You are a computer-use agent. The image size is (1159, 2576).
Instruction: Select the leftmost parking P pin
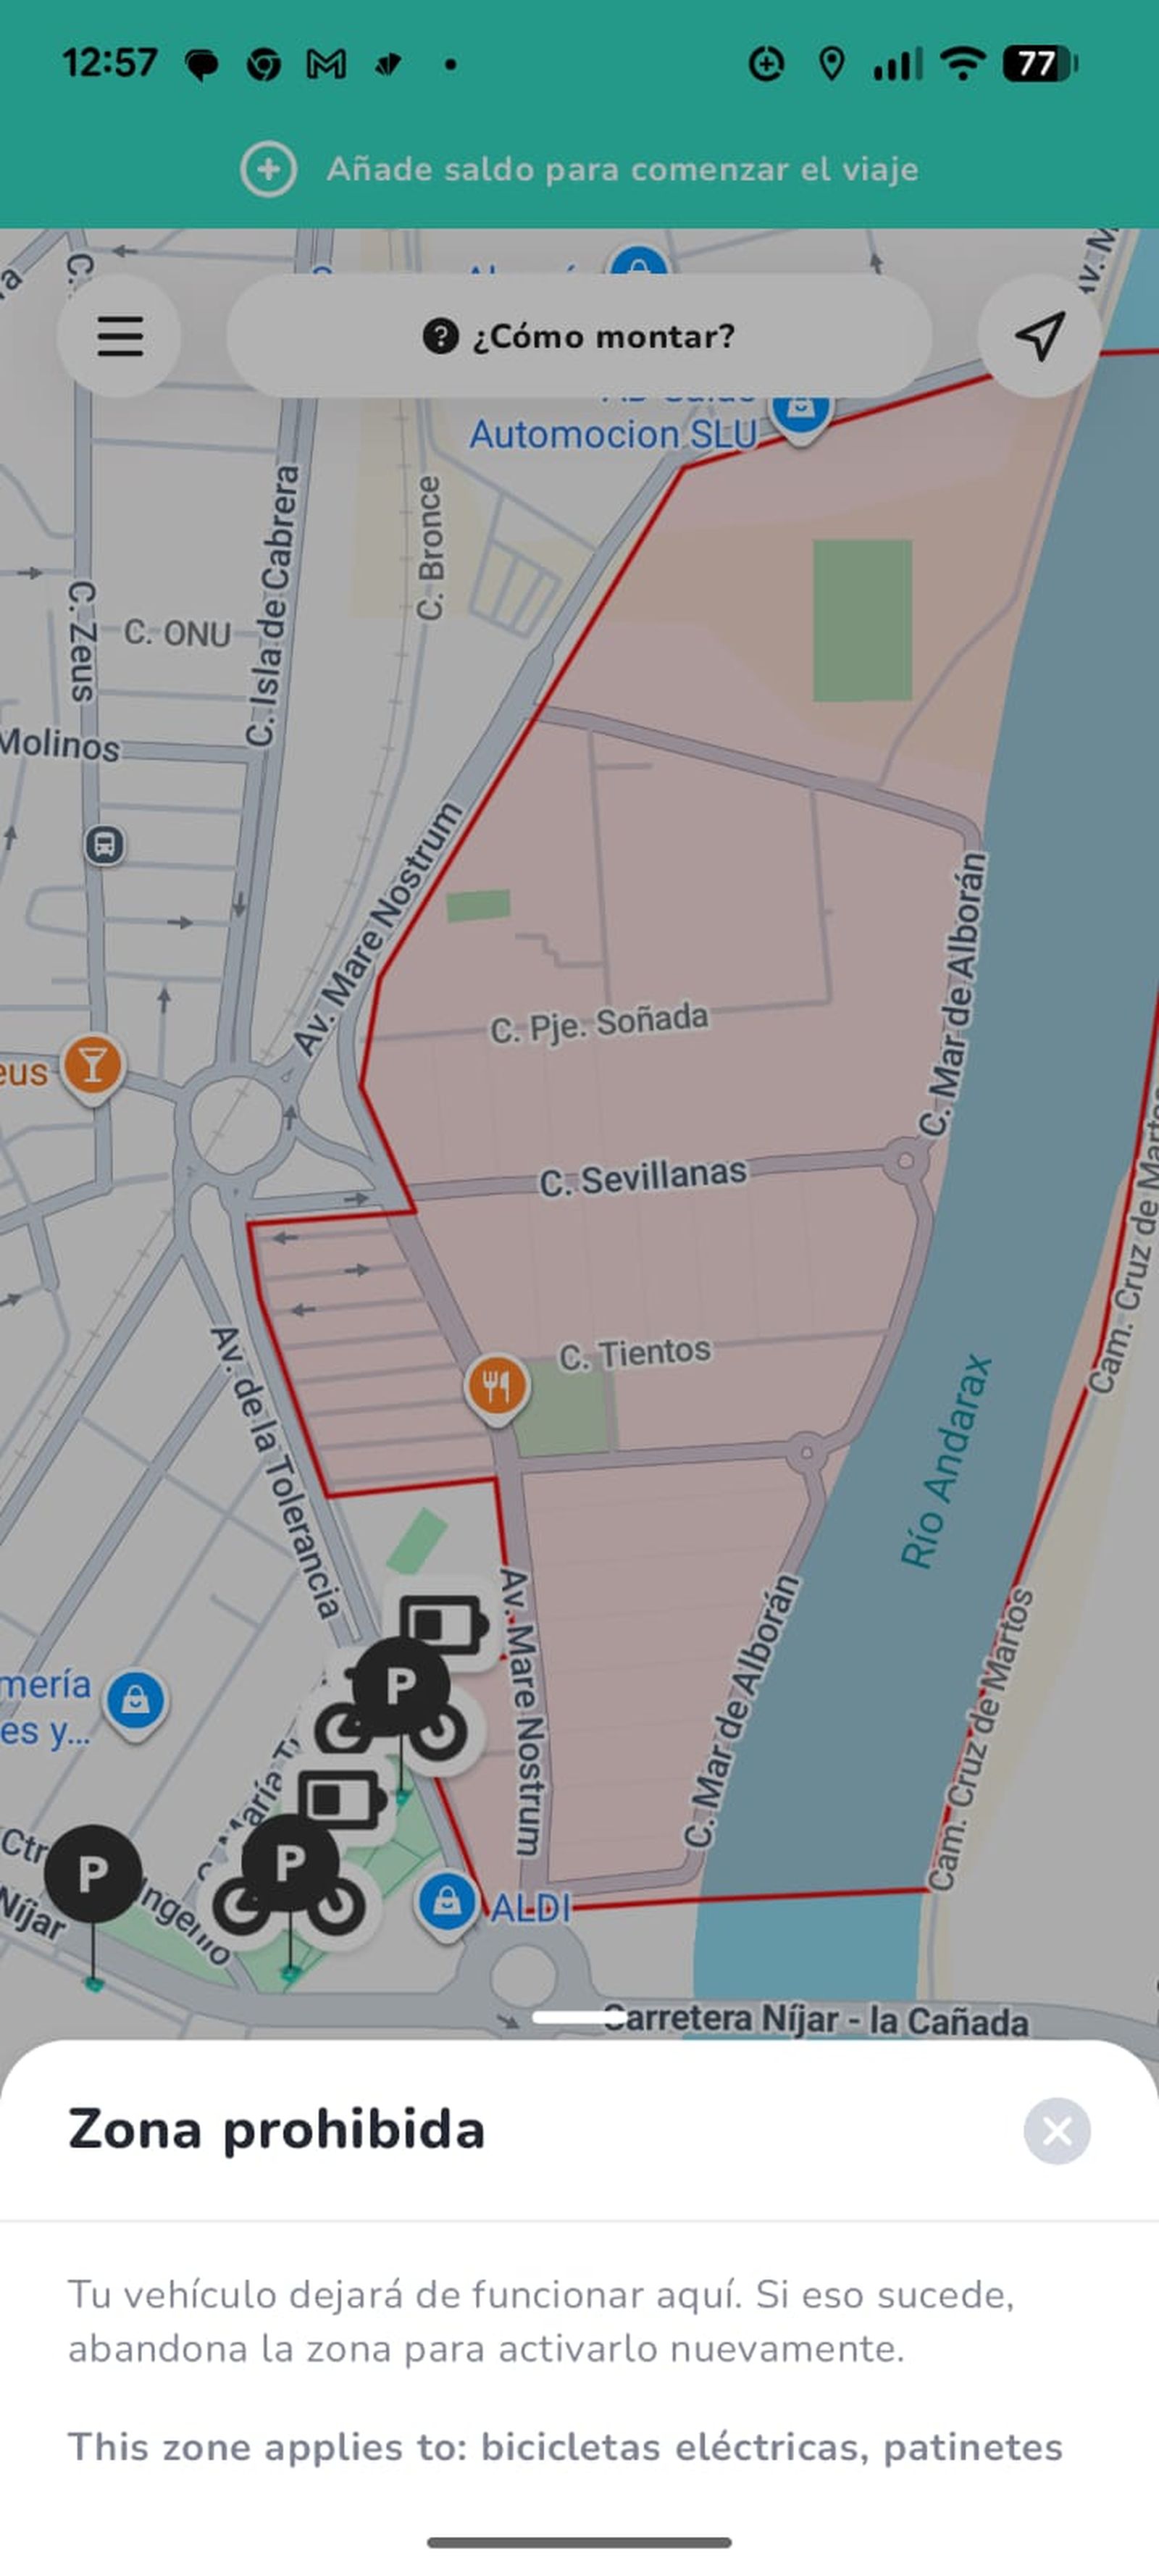coord(93,1873)
